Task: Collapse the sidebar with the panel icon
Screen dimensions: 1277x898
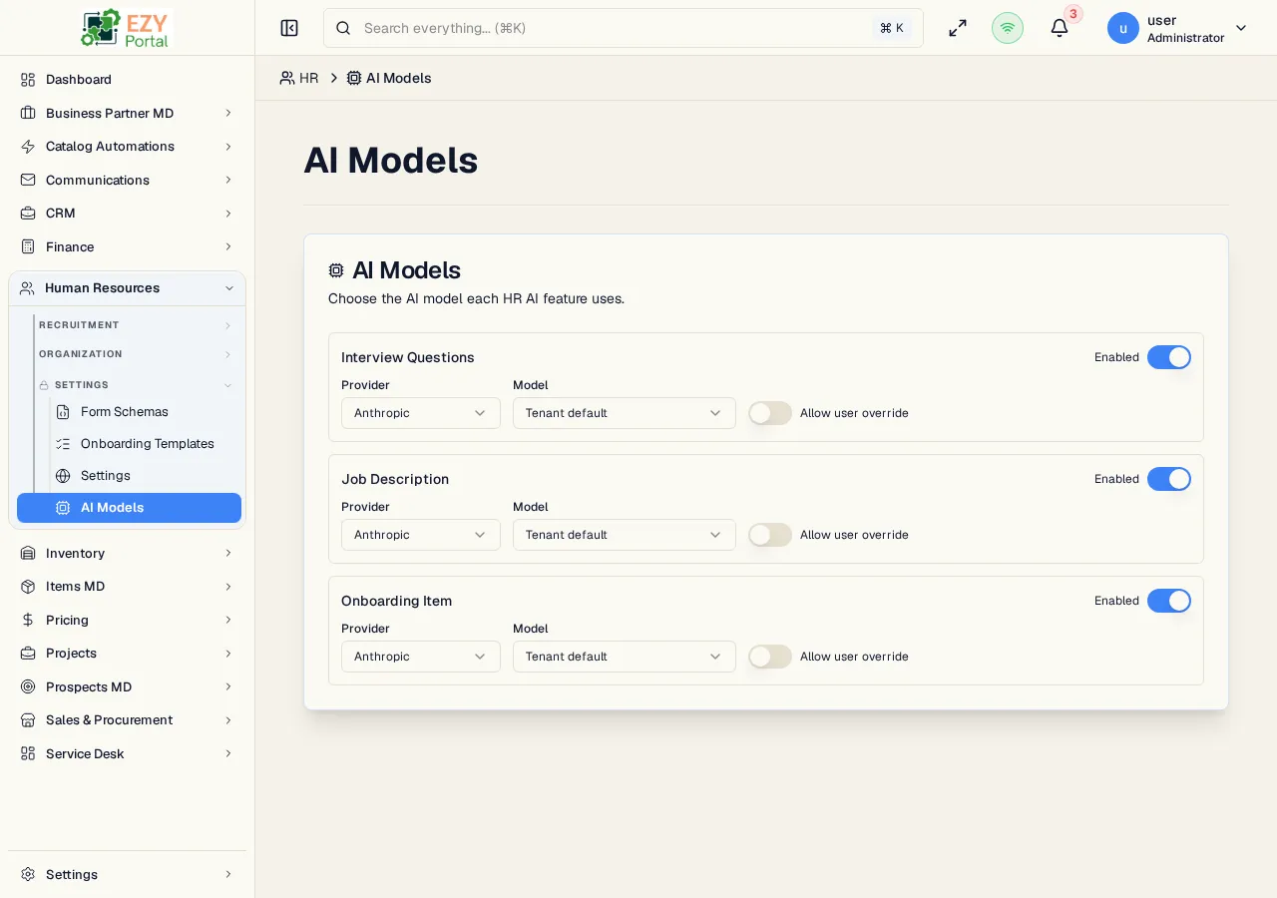Action: 289,28
